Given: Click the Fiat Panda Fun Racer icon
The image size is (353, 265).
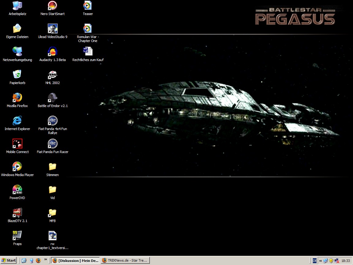Looking at the screenshot, I should (x=52, y=144).
